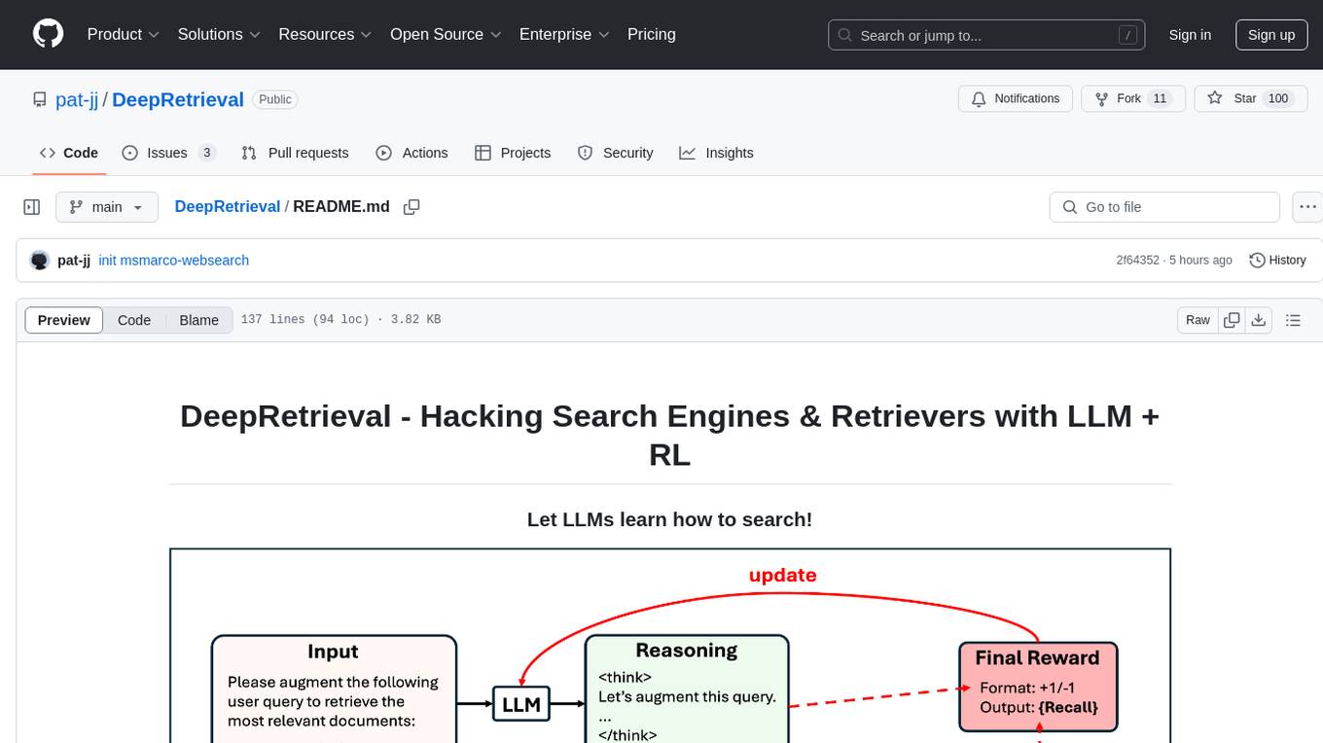Switch to the Code view
This screenshot has width=1323, height=743.
tap(134, 320)
